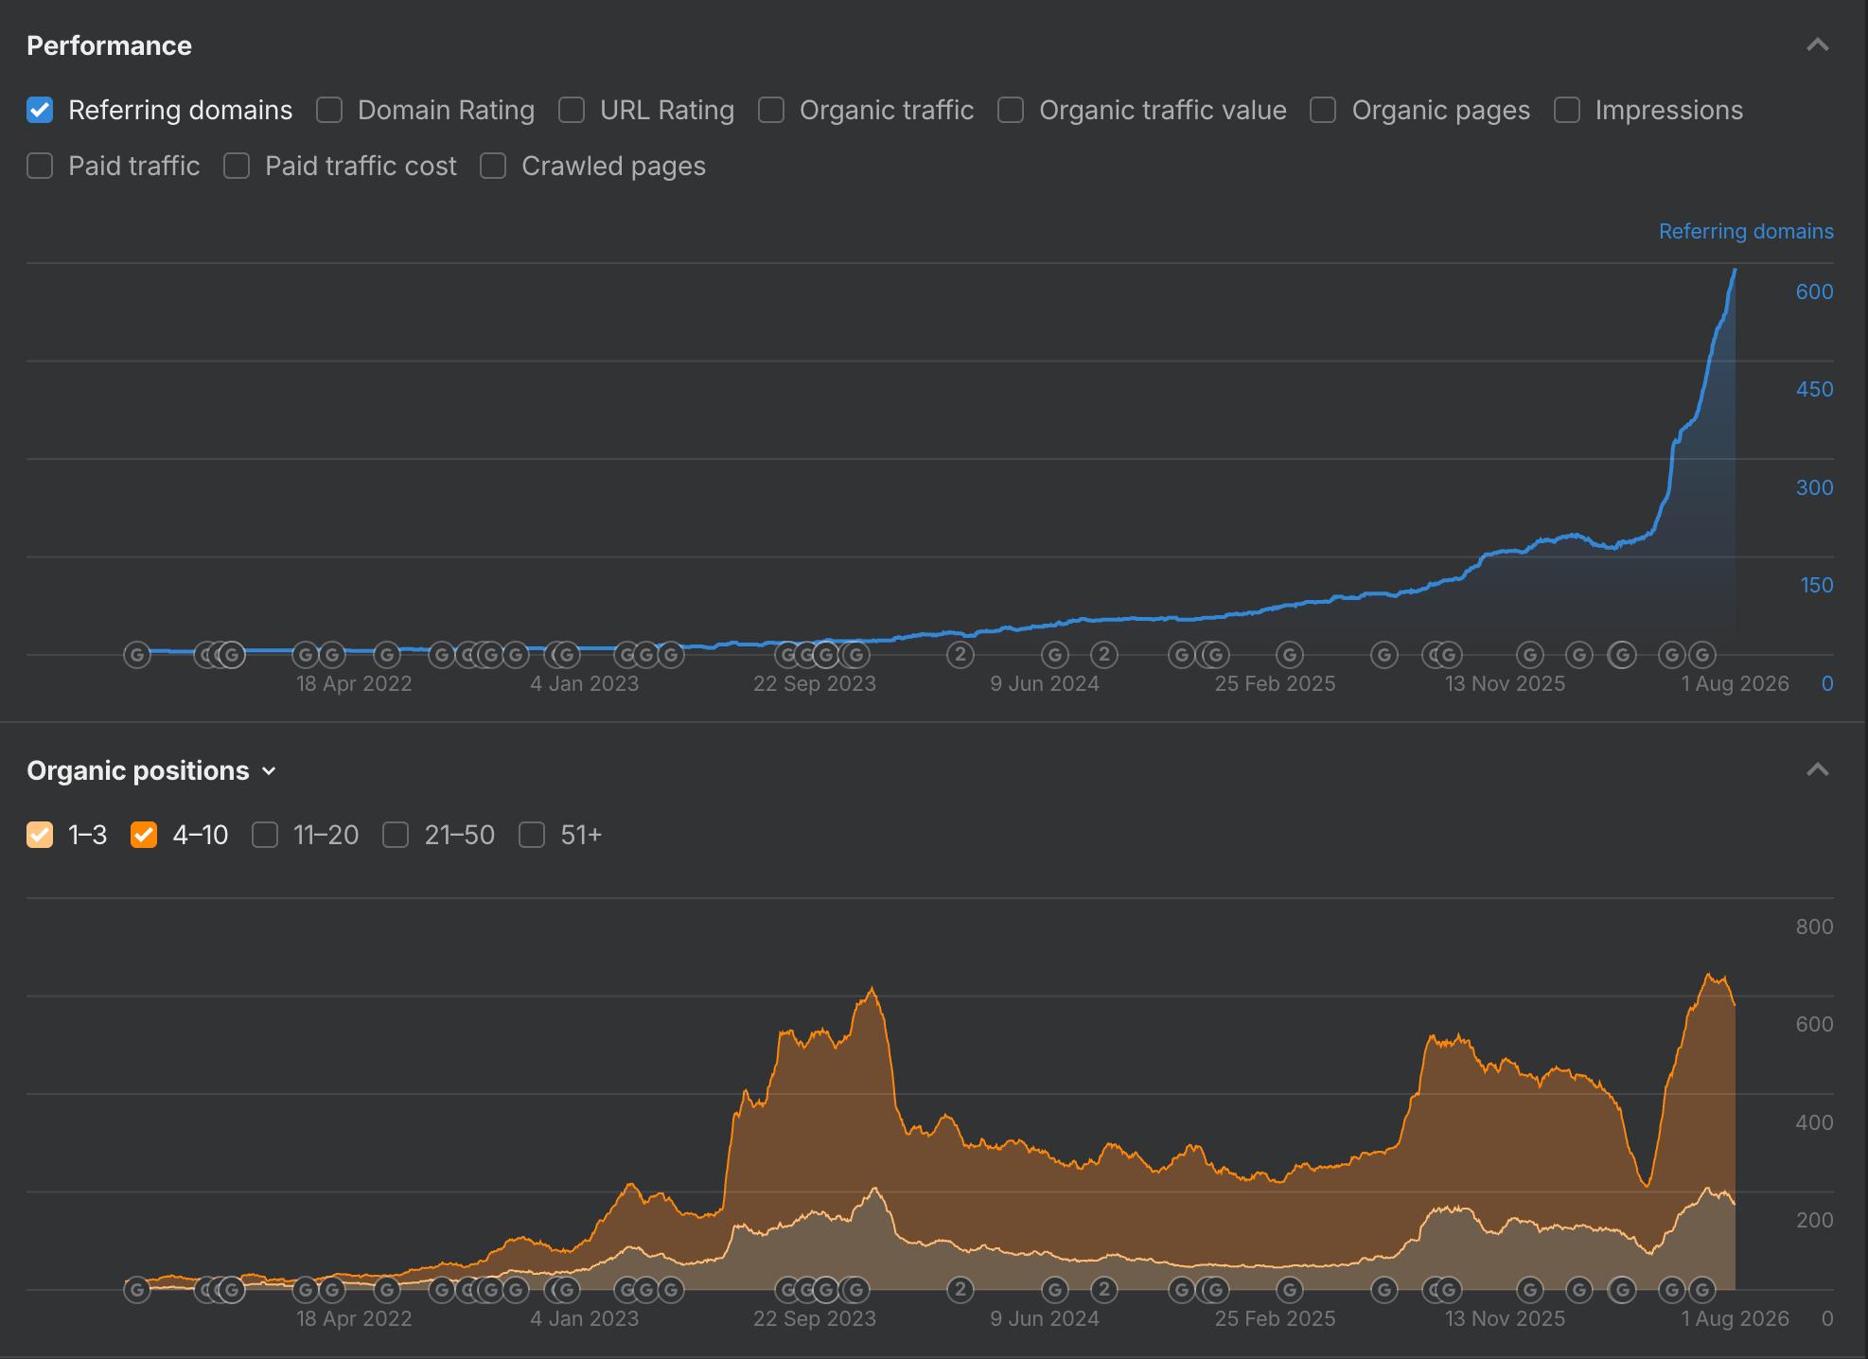1868x1359 pixels.
Task: Enable the Domain Rating checkbox
Action: 329,110
